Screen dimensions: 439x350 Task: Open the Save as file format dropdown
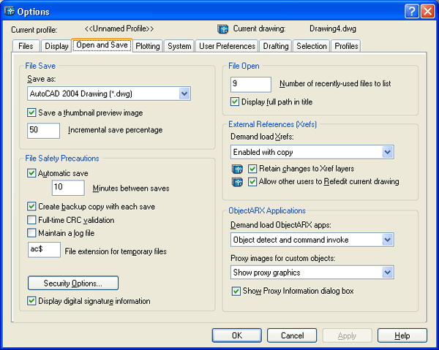pyautogui.click(x=184, y=94)
